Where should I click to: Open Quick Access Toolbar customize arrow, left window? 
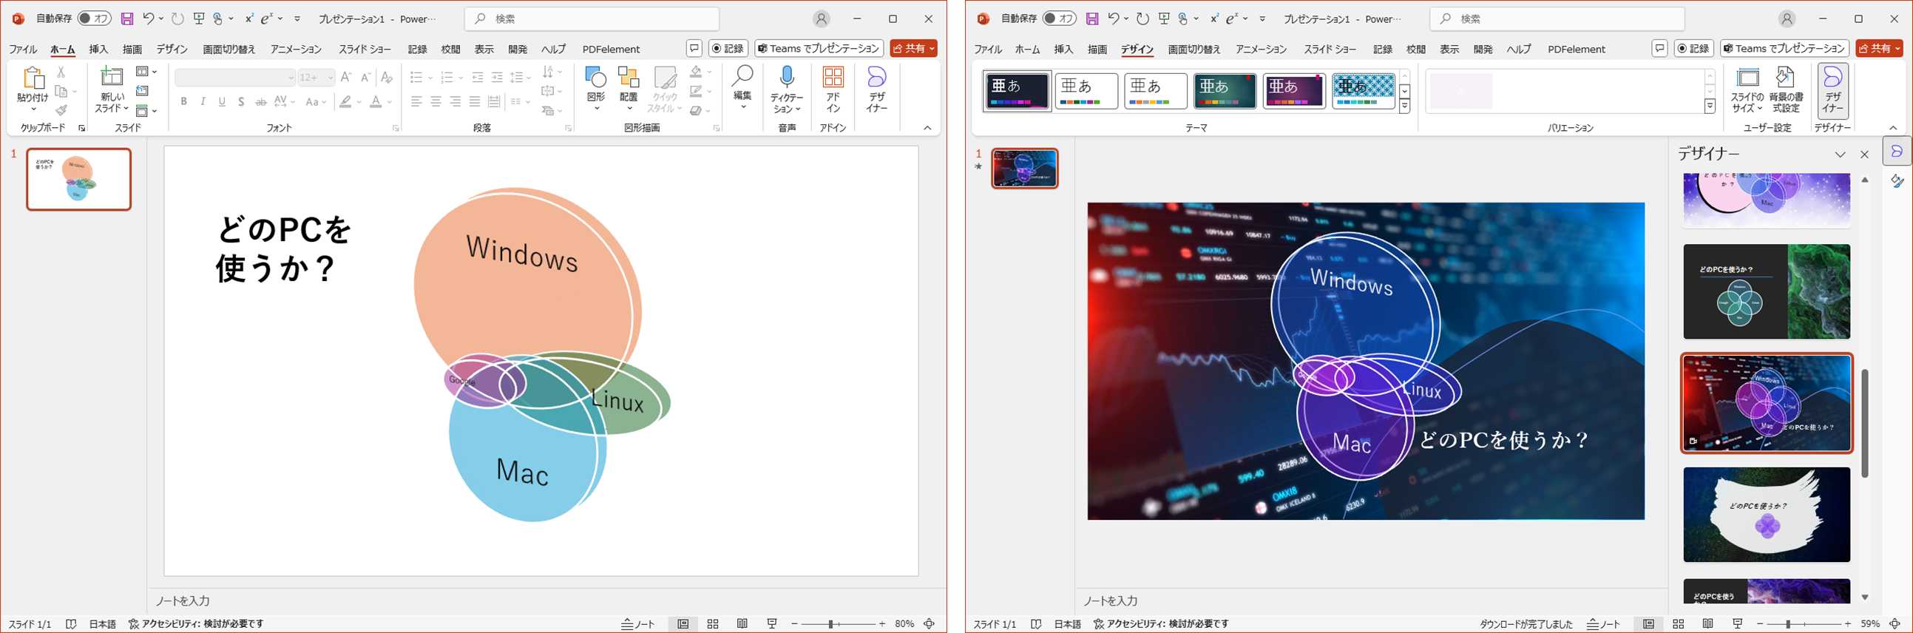pyautogui.click(x=297, y=18)
